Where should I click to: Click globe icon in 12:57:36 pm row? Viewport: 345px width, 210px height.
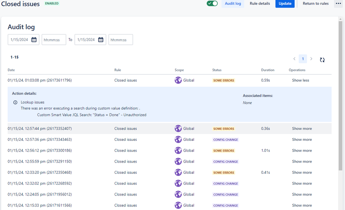(x=178, y=139)
